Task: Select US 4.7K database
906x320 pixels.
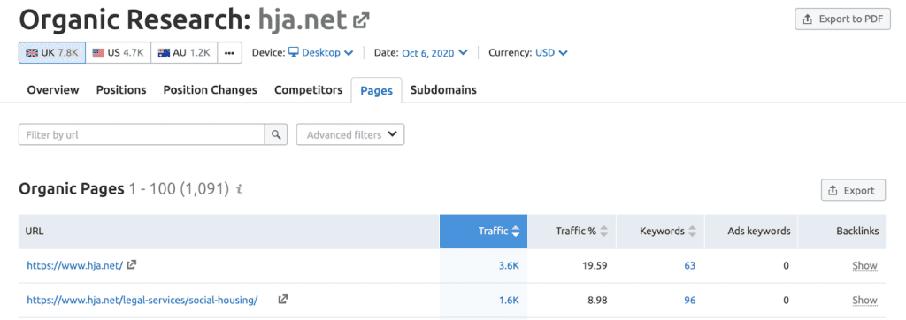Action: (118, 52)
